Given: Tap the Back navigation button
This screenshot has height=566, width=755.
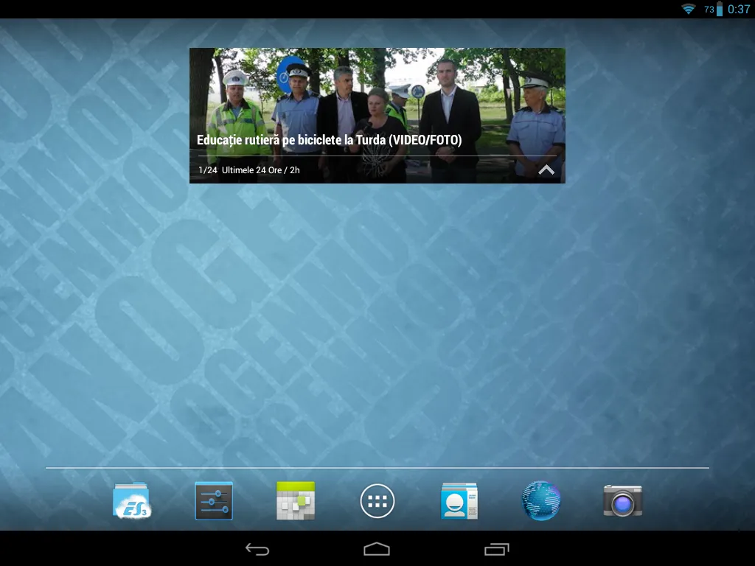Looking at the screenshot, I should (x=257, y=549).
